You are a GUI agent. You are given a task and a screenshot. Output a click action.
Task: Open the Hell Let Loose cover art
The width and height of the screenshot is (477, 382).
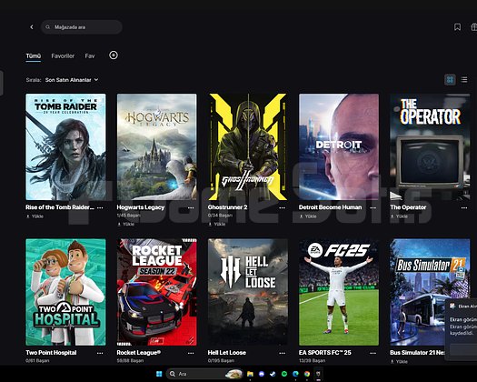[x=248, y=292]
